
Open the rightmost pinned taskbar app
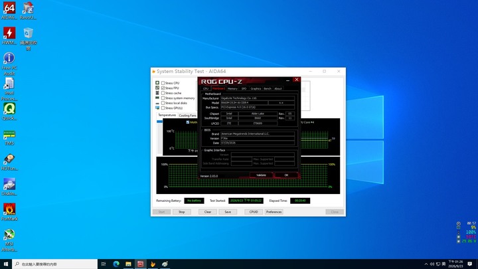165,264
